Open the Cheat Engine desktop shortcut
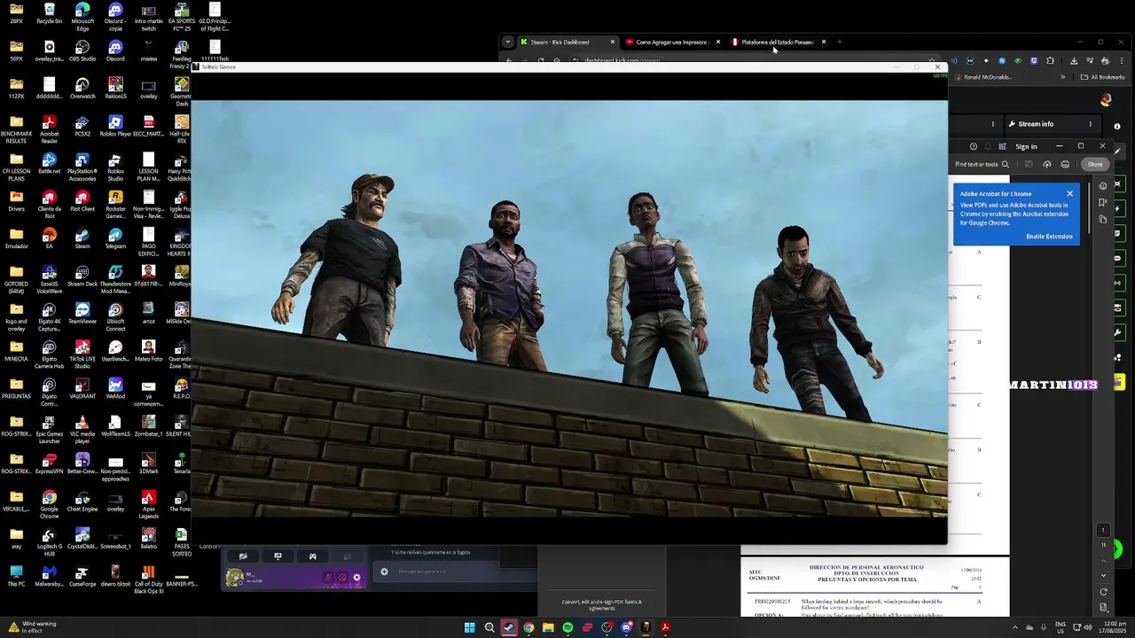Image resolution: width=1135 pixels, height=638 pixels. pos(82,501)
